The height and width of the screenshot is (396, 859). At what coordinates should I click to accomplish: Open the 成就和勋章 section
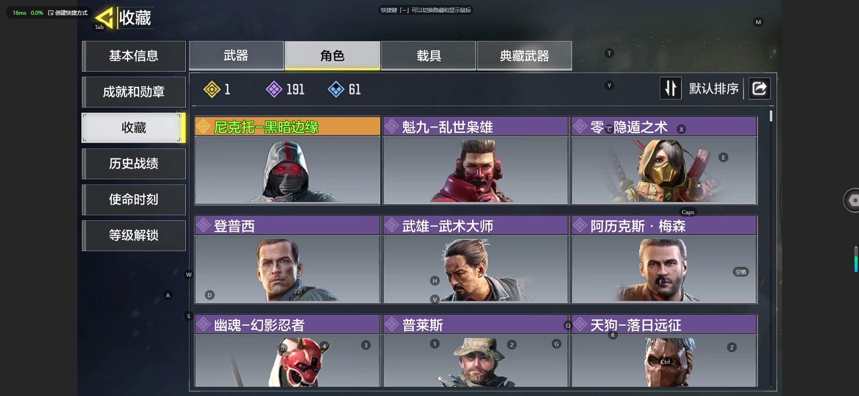[134, 92]
